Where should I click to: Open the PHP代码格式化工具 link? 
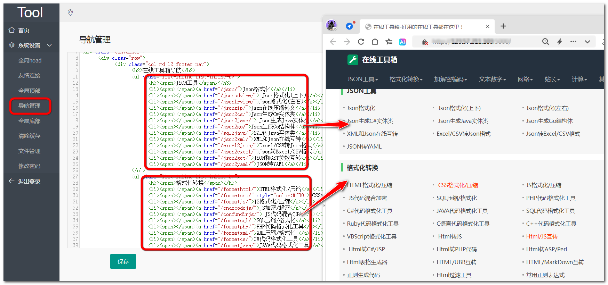pyautogui.click(x=551, y=198)
